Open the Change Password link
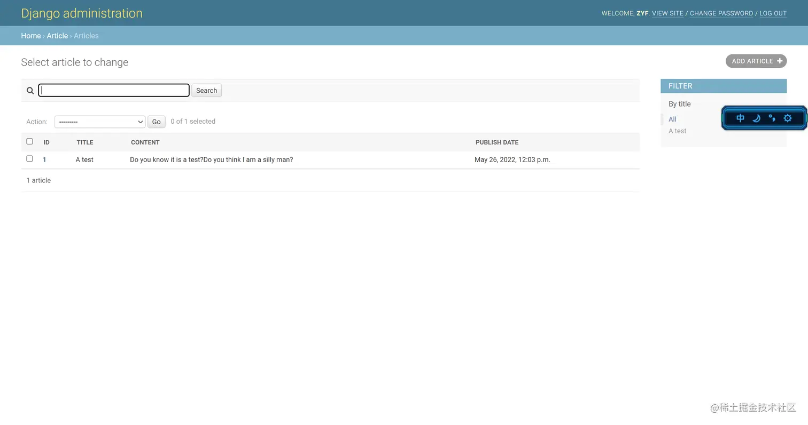The height and width of the screenshot is (425, 808). click(x=721, y=13)
